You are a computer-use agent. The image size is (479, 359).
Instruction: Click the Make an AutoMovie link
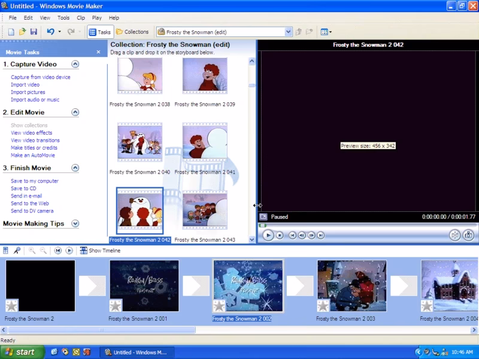[x=34, y=155]
